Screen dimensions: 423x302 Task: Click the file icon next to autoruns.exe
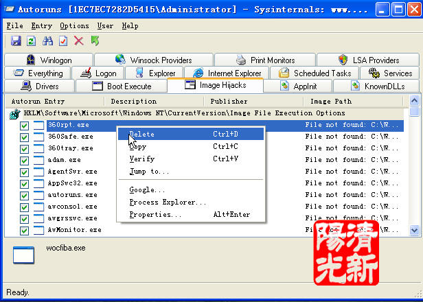click(38, 195)
